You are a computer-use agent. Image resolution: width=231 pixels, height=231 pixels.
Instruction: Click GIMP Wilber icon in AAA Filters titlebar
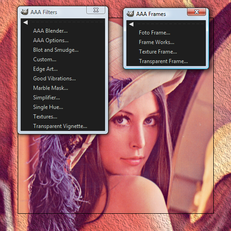click(x=25, y=12)
